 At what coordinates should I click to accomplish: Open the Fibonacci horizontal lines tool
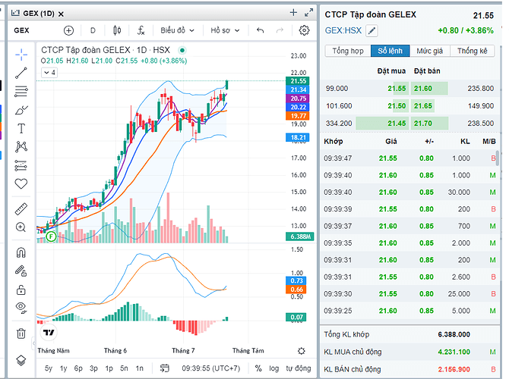(21, 92)
